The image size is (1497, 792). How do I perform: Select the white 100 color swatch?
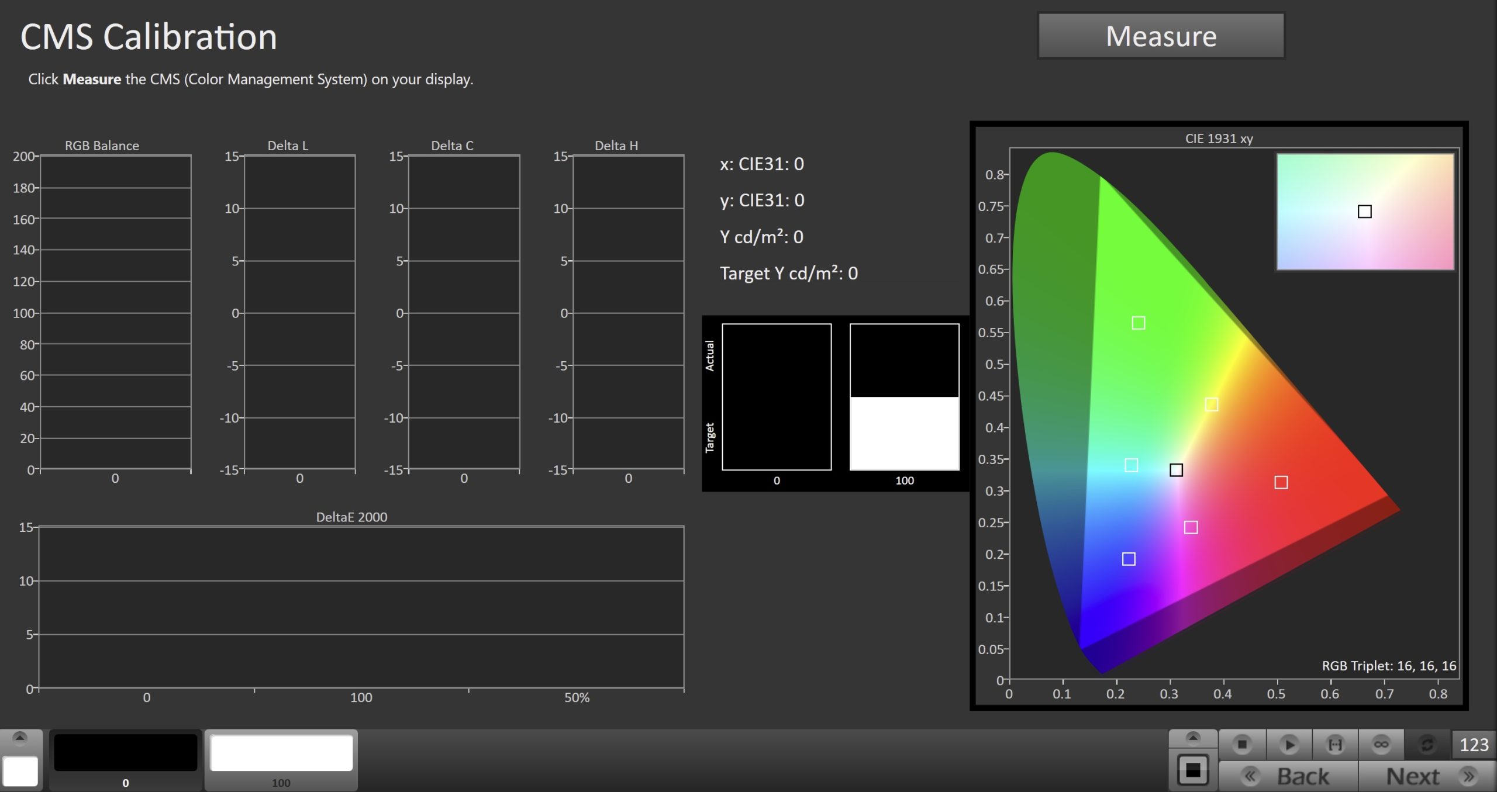pyautogui.click(x=281, y=760)
